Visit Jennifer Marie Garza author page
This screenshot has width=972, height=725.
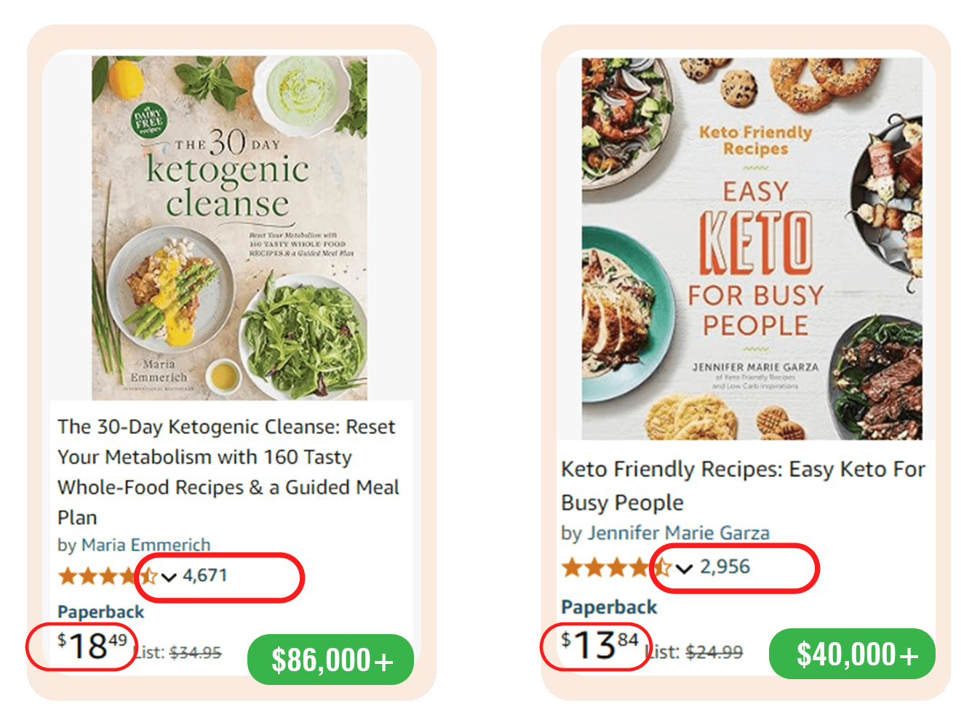tap(678, 533)
